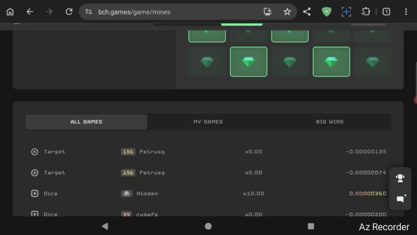Tap the browser home icon
The image size is (417, 235).
pos(10,12)
